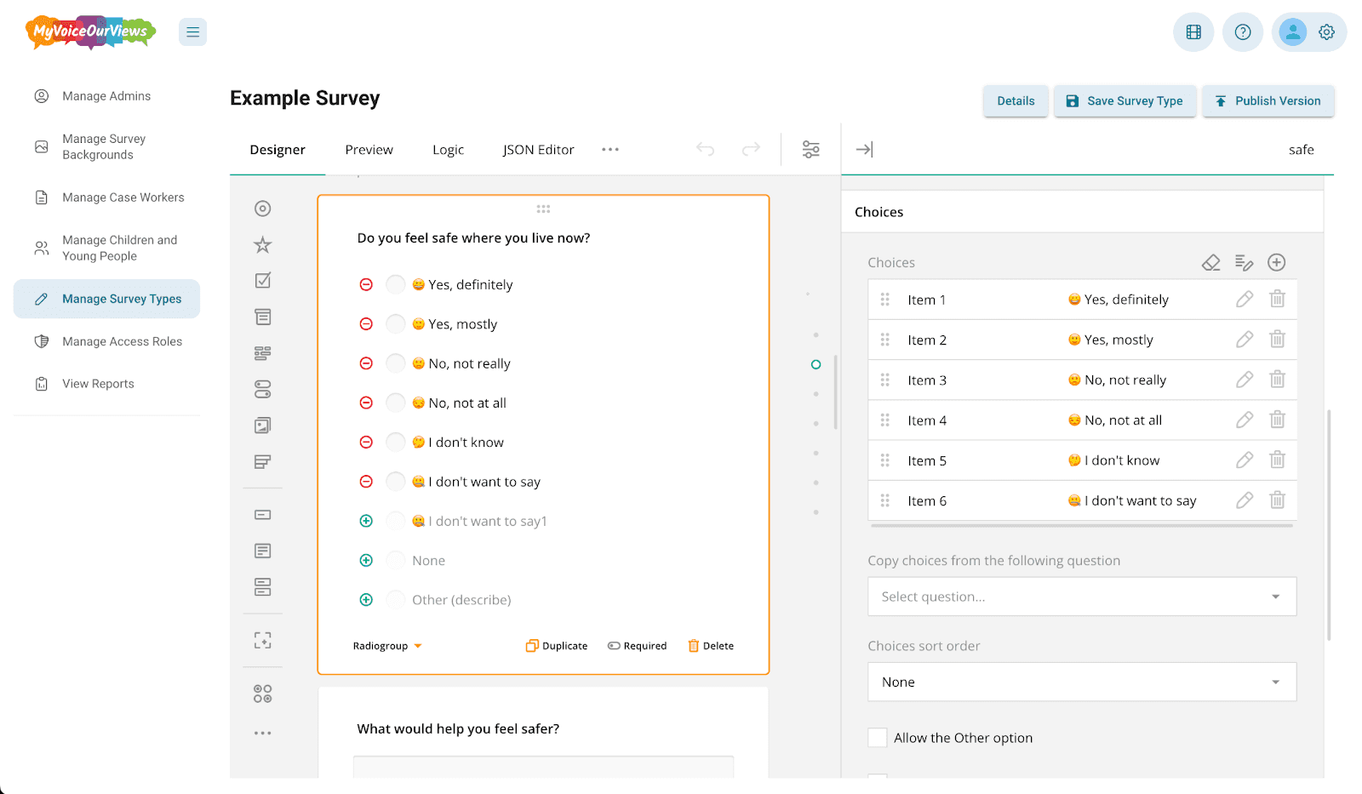Enable the Allow the Other option checkbox
The image size is (1362, 794).
[878, 738]
